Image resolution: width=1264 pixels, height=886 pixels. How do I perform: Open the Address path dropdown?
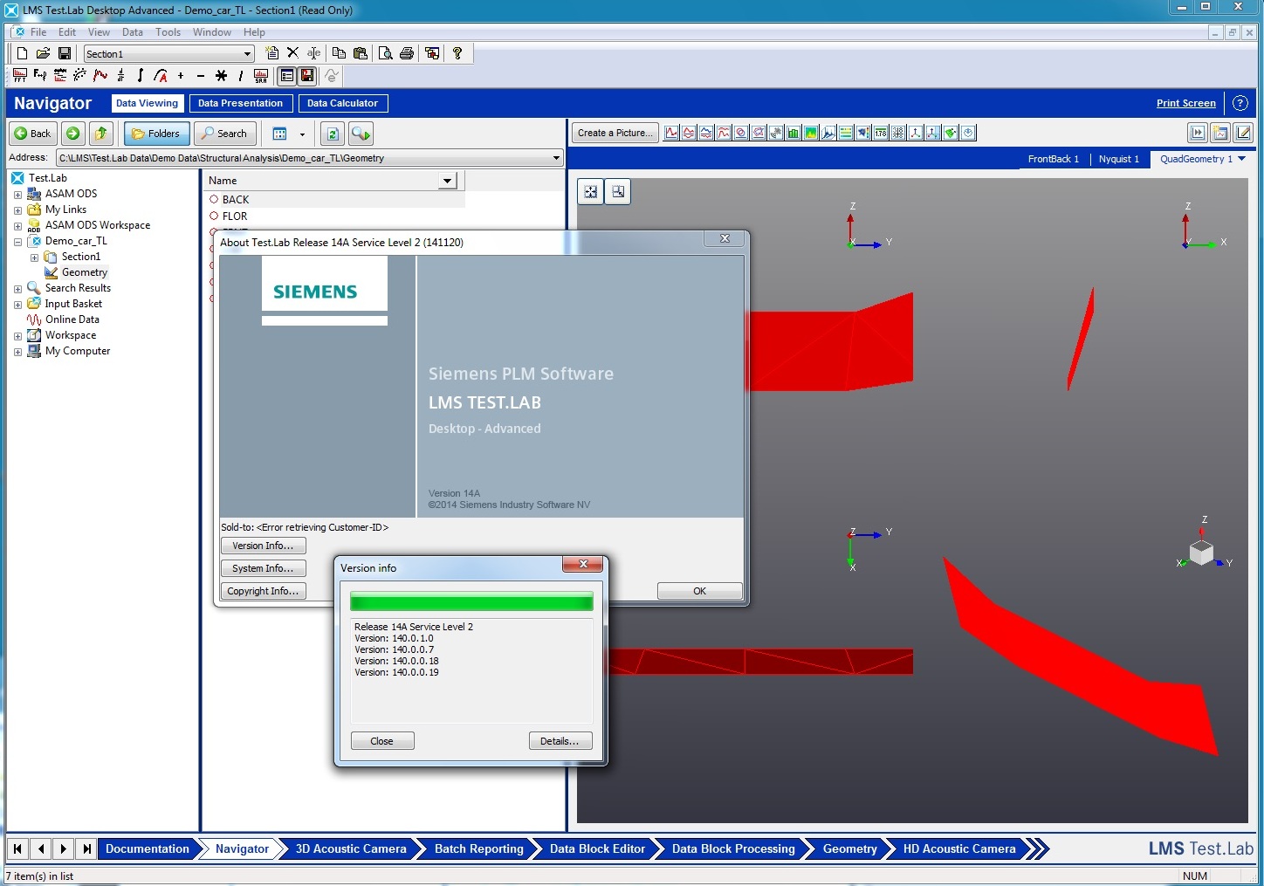(556, 158)
